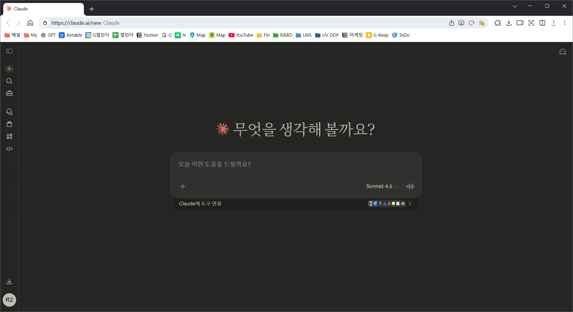Open the G캘린더 bookmark
Image resolution: width=573 pixels, height=312 pixels.
pyautogui.click(x=97, y=35)
